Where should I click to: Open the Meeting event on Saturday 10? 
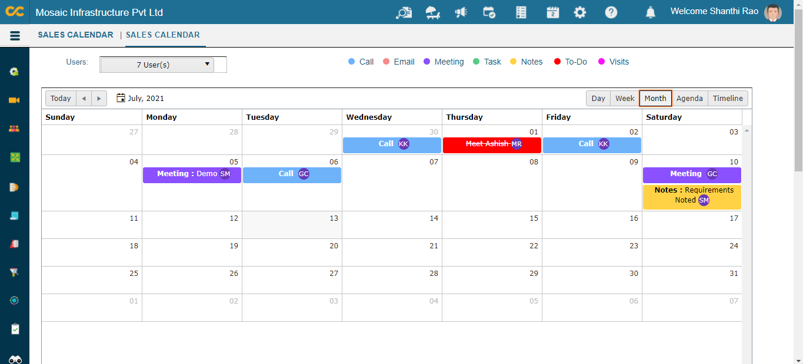(x=692, y=175)
